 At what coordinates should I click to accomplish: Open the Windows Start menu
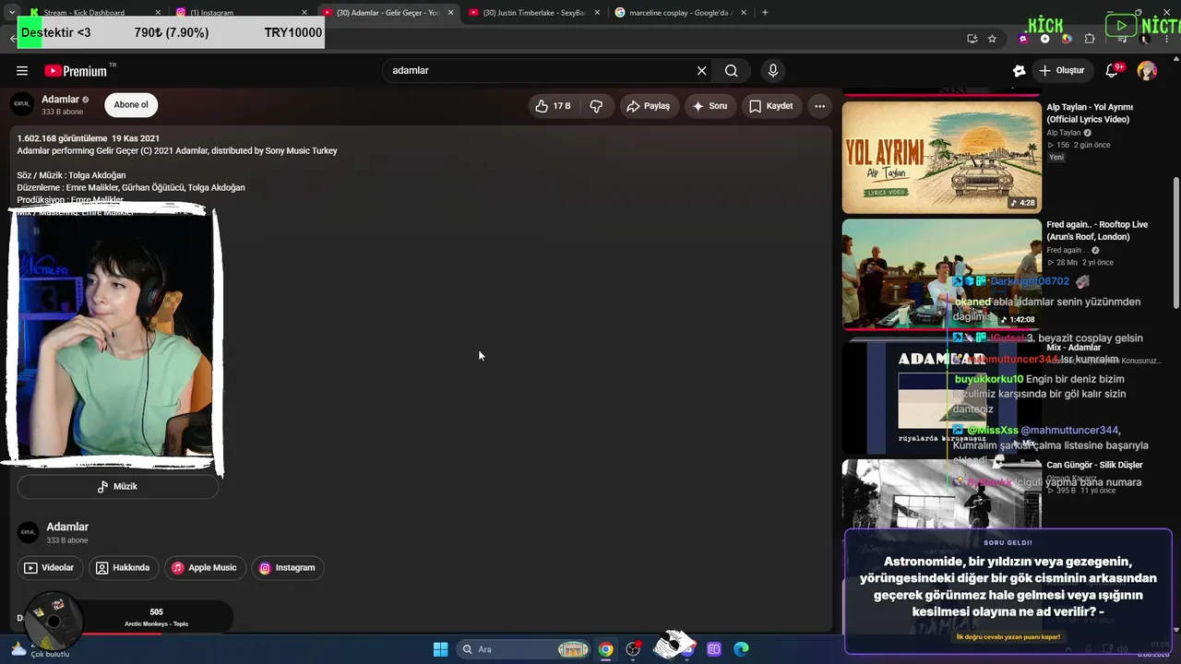[441, 649]
